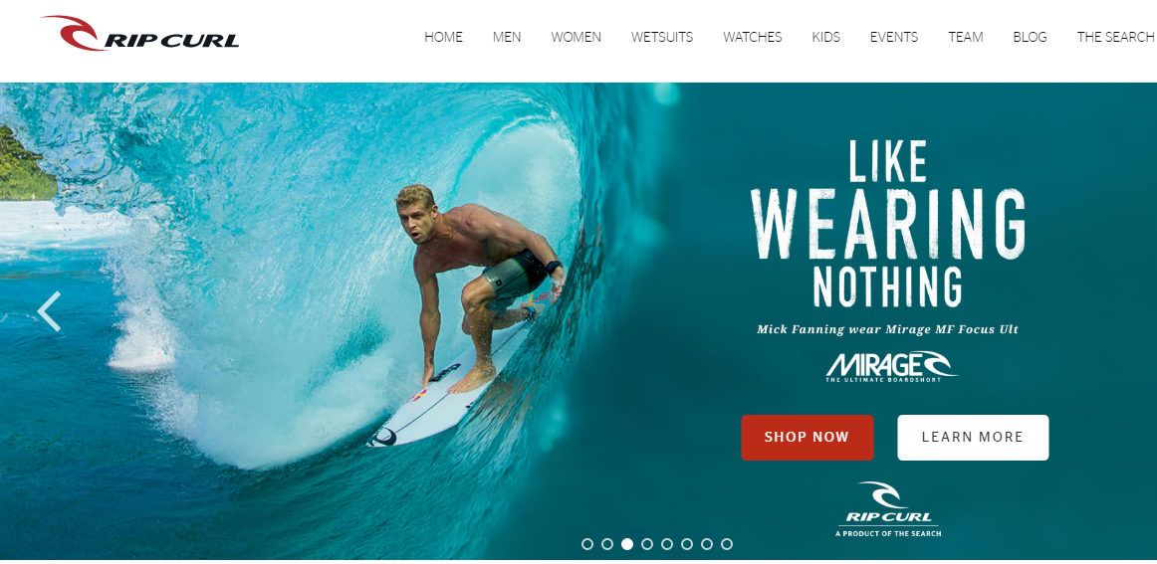The height and width of the screenshot is (564, 1157).
Task: Open the BLOG link
Action: [1031, 37]
